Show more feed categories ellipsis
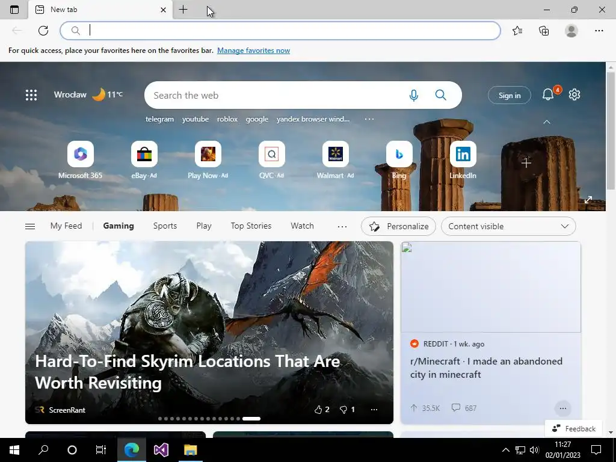The image size is (616, 462). point(342,227)
